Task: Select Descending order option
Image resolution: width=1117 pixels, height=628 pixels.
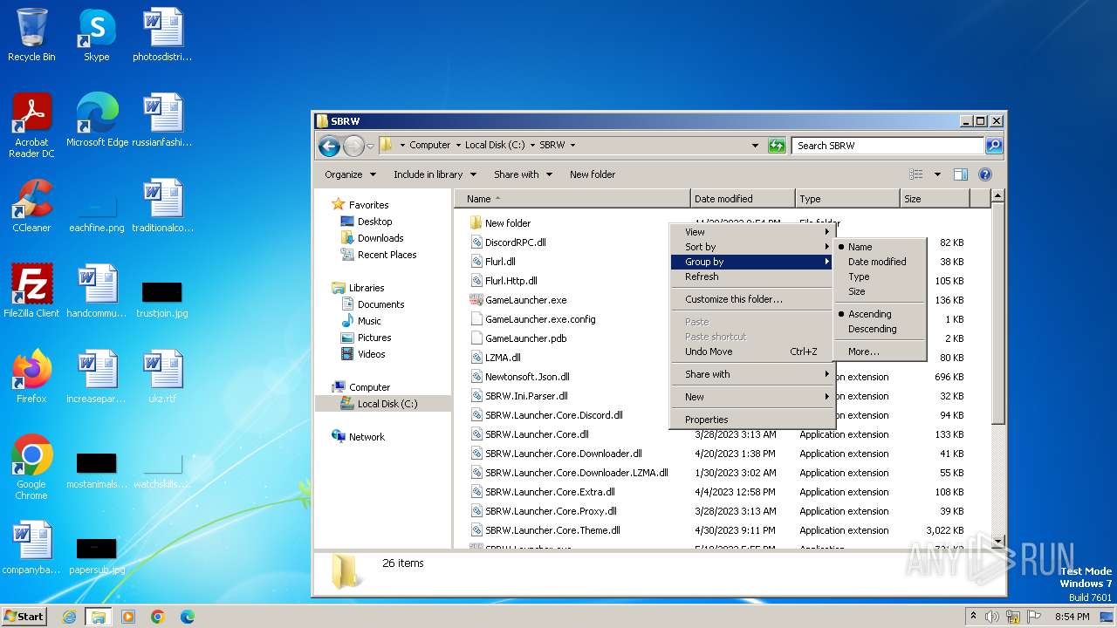Action: pyautogui.click(x=880, y=329)
